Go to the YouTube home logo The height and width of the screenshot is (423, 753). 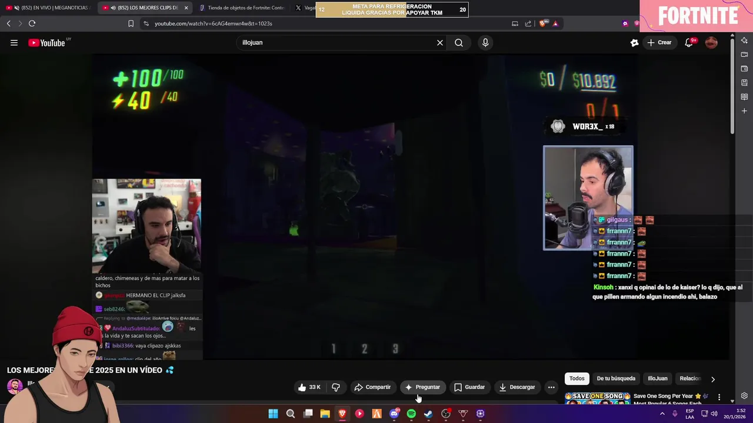tap(46, 42)
